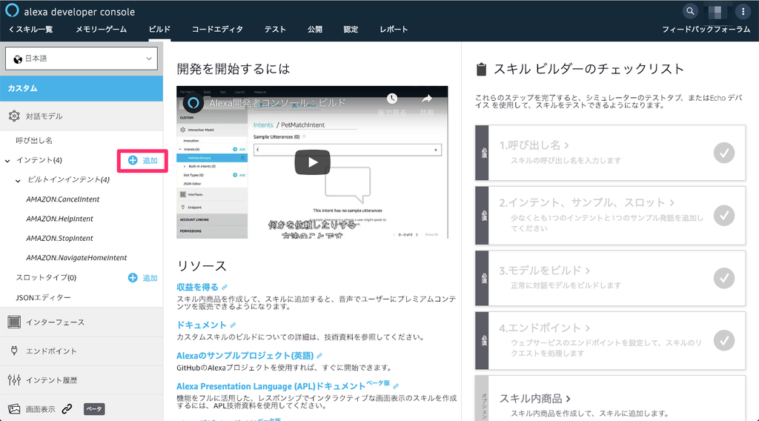This screenshot has height=421, width=759.
Task: Click the インテント履歴 sliders icon
Action: (x=14, y=380)
